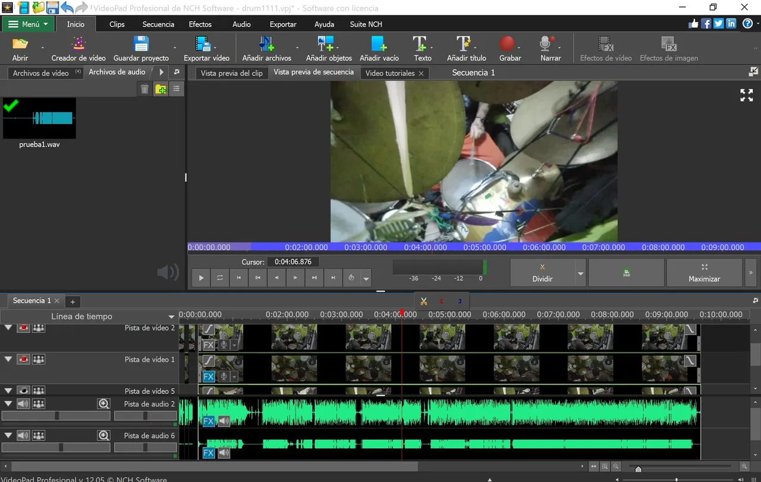Open FX on Pista de vídeo 1 clip

[209, 376]
